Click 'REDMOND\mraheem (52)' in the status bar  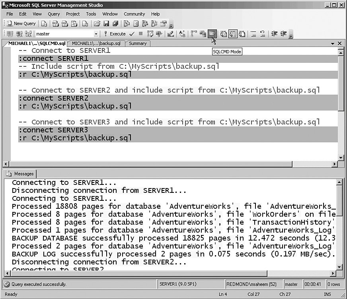coord(251,284)
